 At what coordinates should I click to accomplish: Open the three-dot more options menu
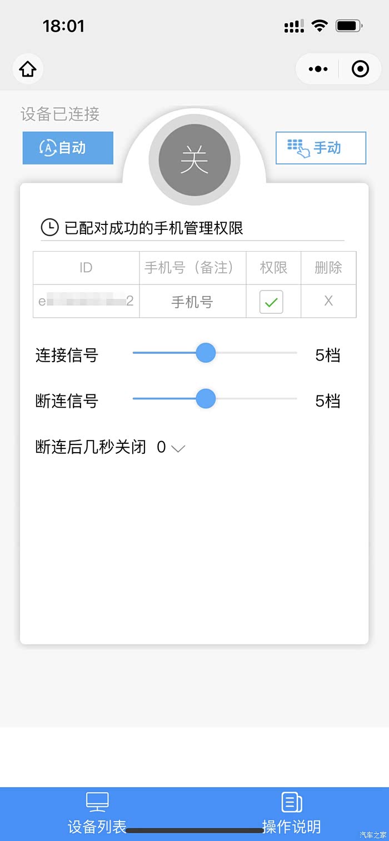point(318,69)
